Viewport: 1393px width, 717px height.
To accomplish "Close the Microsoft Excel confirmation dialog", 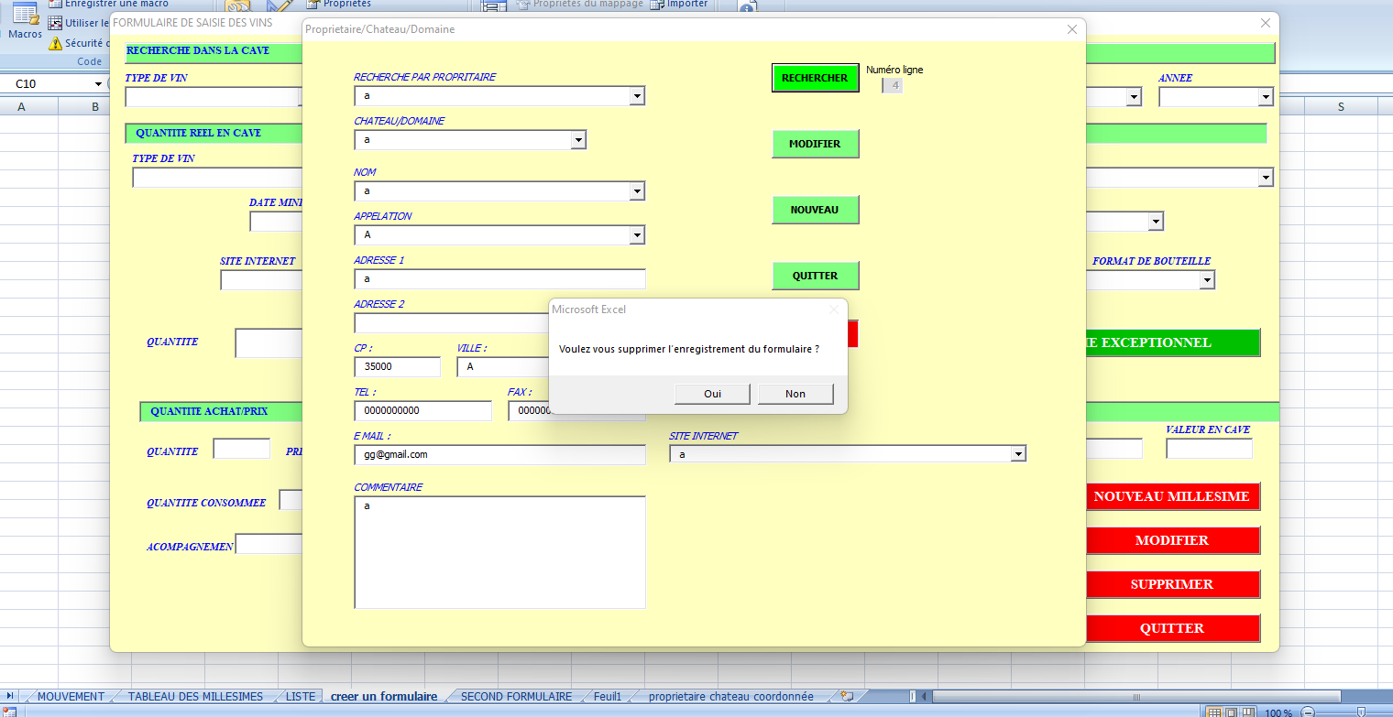I will pyautogui.click(x=833, y=310).
